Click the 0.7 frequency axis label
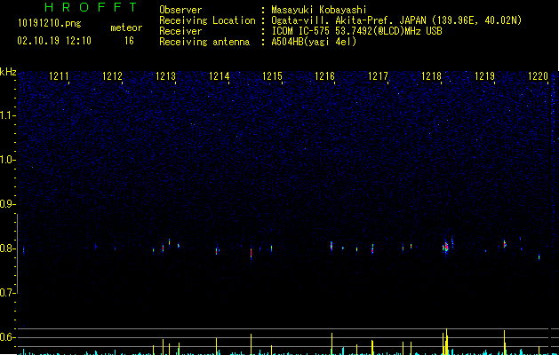This screenshot has width=559, height=355. [7, 293]
